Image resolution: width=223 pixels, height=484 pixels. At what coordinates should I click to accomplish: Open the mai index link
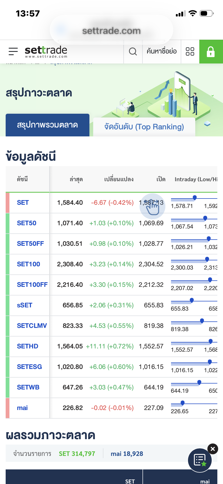pyautogui.click(x=22, y=408)
